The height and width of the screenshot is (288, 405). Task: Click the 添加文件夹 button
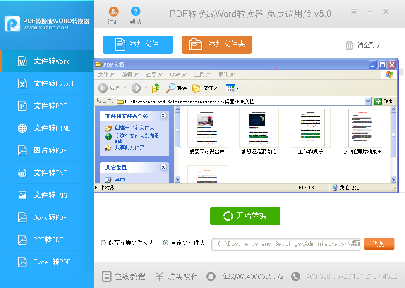[x=217, y=45]
